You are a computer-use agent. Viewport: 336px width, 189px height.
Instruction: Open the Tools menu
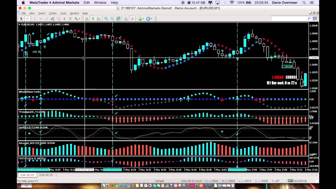pyautogui.click(x=63, y=13)
